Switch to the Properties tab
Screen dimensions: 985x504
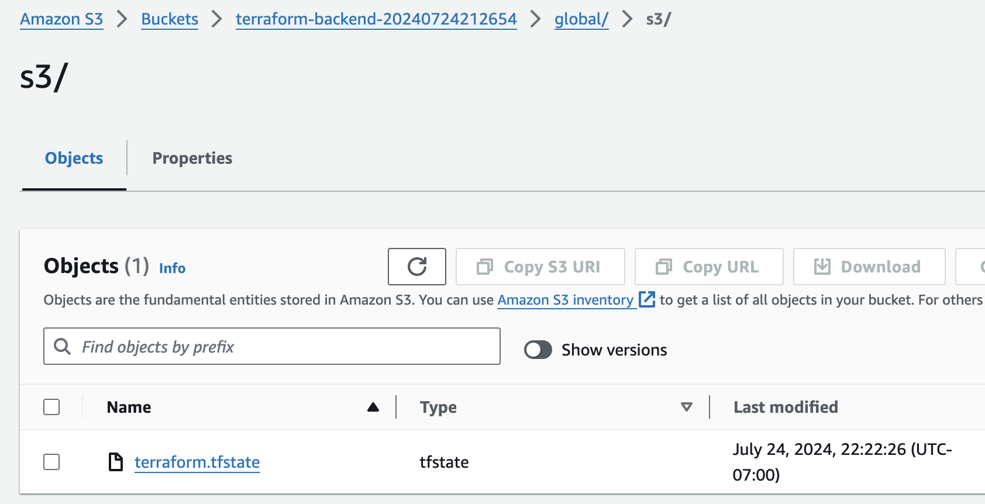(x=192, y=158)
